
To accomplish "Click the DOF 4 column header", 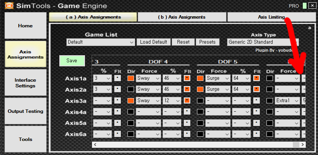I will pos(158,62).
